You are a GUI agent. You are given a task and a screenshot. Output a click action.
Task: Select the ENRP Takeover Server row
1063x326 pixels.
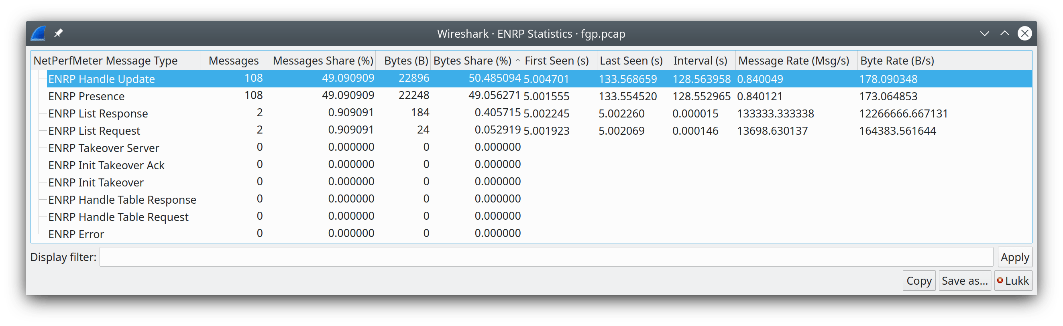[104, 148]
